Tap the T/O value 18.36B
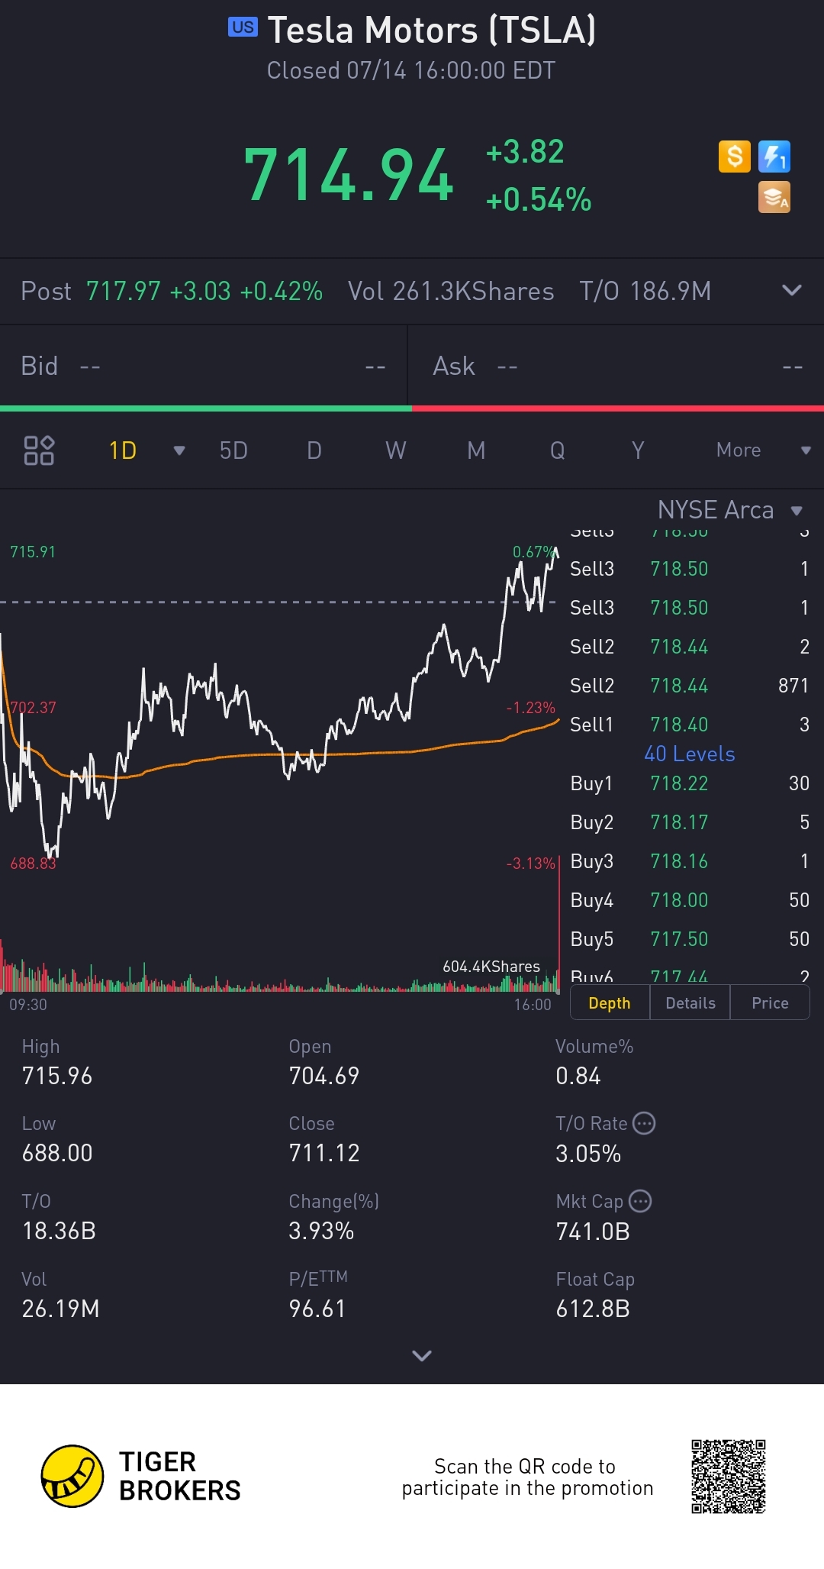This screenshot has width=824, height=1569. click(59, 1231)
